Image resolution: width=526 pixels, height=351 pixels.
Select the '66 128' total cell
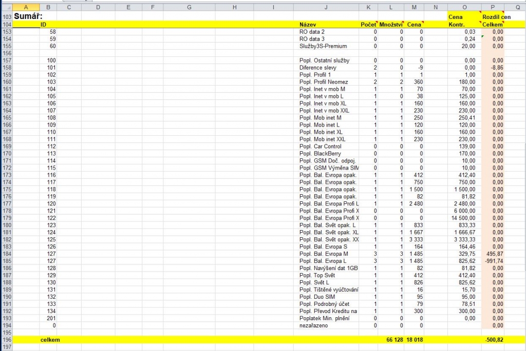tap(390, 340)
